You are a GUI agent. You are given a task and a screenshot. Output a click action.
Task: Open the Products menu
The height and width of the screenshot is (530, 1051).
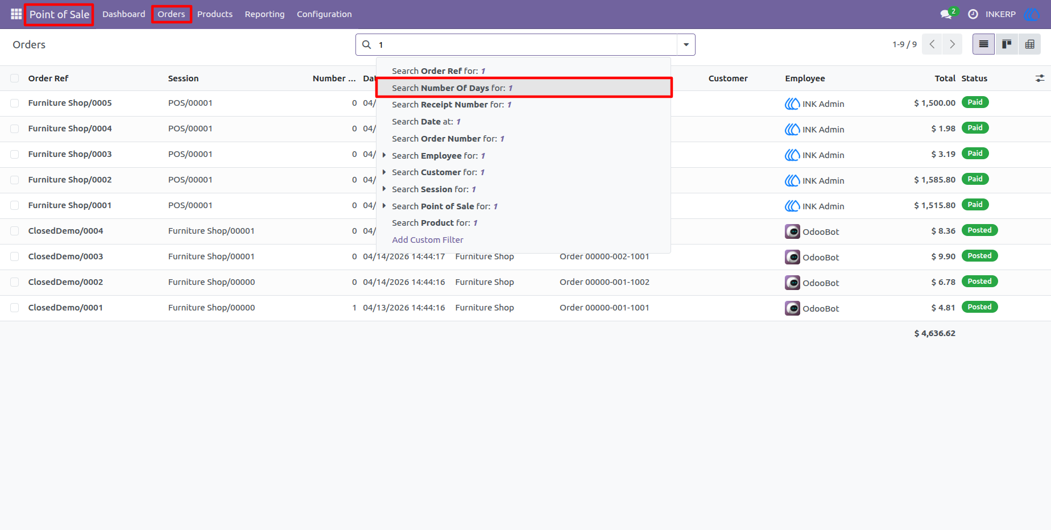click(x=215, y=14)
